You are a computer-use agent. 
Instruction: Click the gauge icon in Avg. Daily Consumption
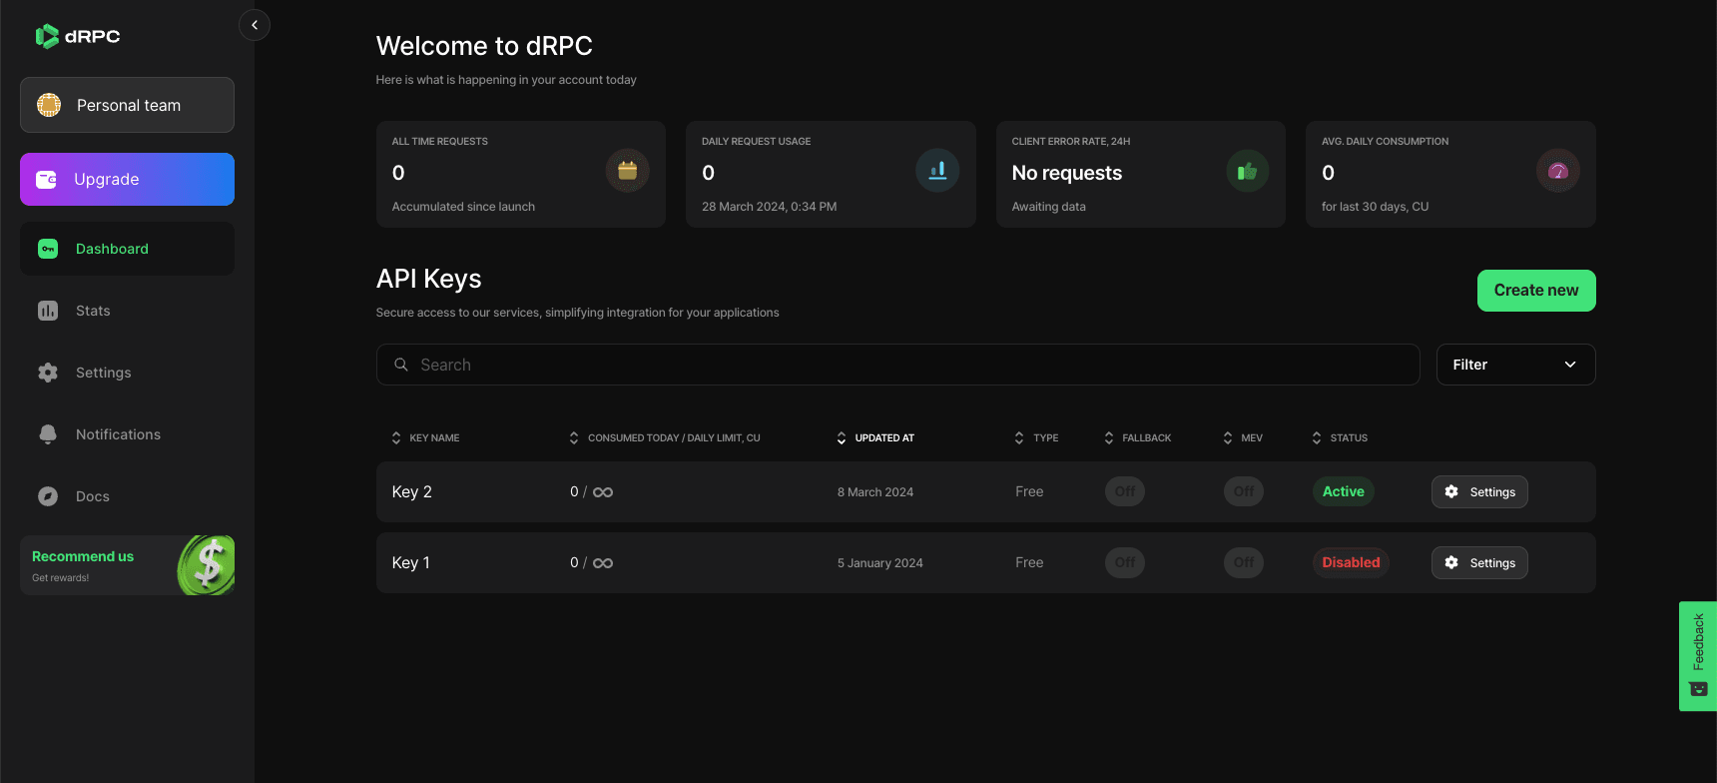(1557, 171)
